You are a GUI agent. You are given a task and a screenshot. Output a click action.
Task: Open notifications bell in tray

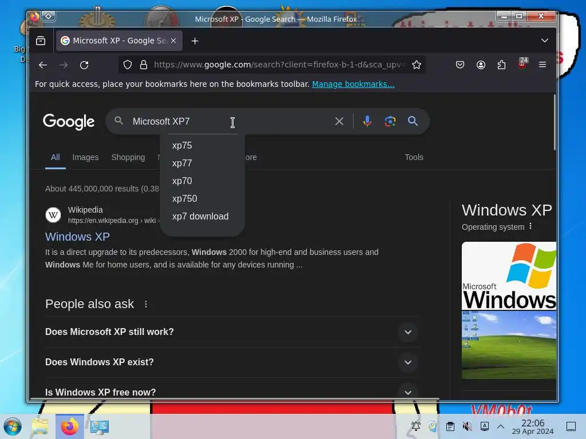click(x=416, y=426)
